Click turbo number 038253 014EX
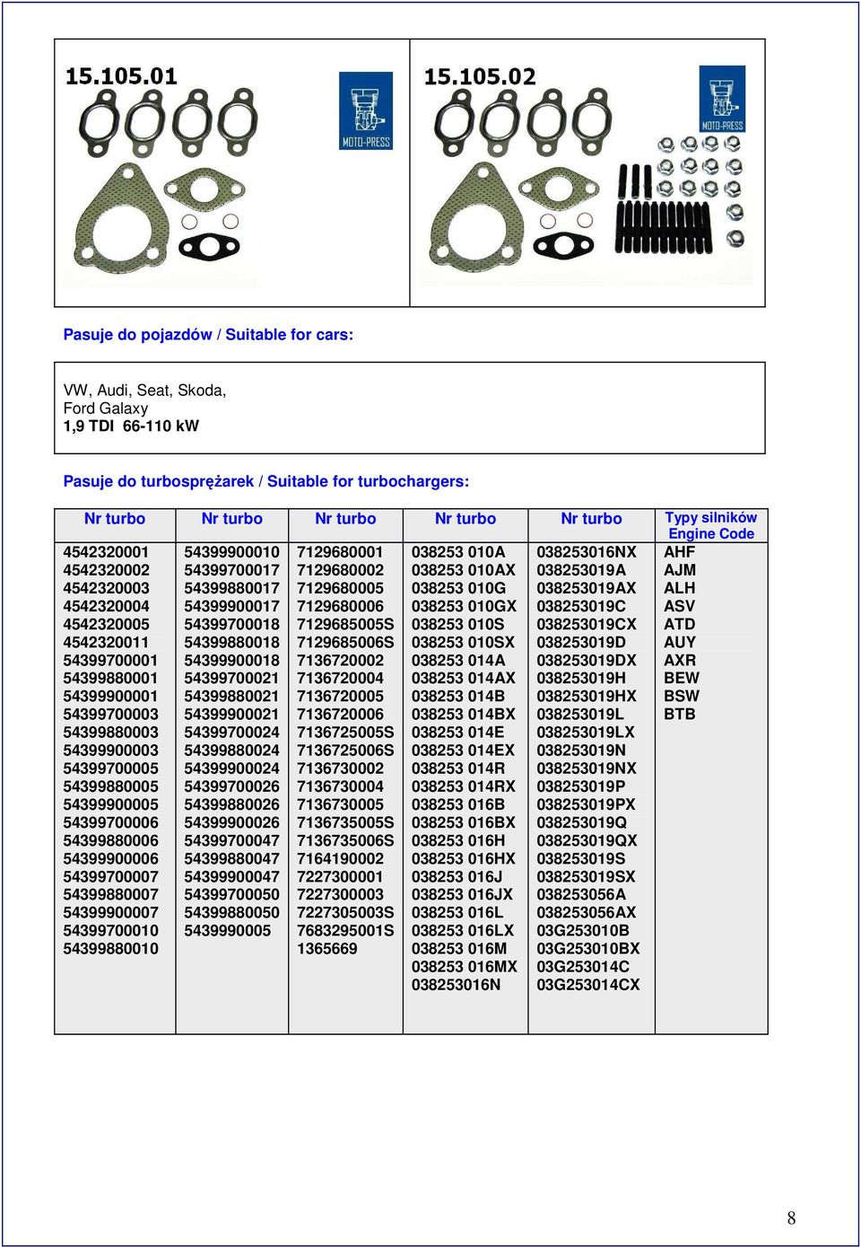The height and width of the screenshot is (1247, 861). (x=464, y=750)
